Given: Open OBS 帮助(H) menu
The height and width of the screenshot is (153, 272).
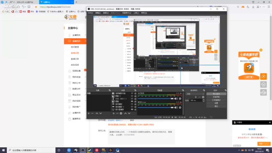Looking at the screenshot, I should pos(144,13).
